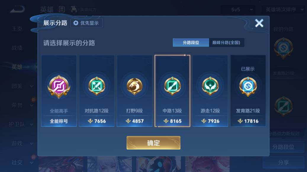Select the 发育路21段 blue badge

pos(248,86)
